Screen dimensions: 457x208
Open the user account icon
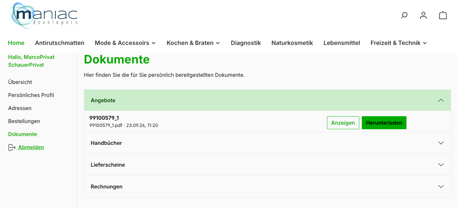point(423,15)
